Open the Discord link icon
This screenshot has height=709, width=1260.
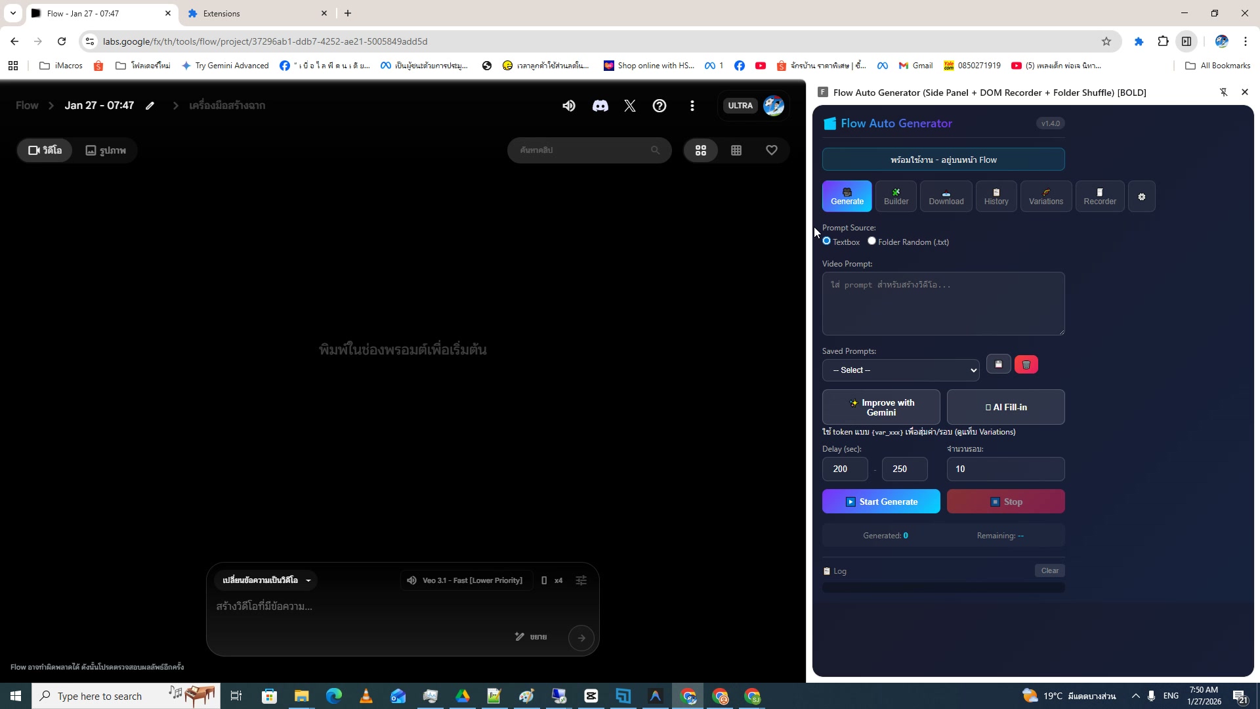pyautogui.click(x=600, y=106)
